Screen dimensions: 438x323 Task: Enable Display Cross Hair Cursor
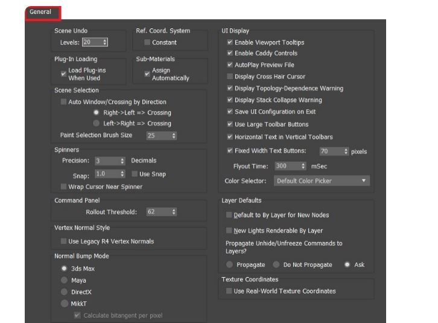[x=230, y=76]
